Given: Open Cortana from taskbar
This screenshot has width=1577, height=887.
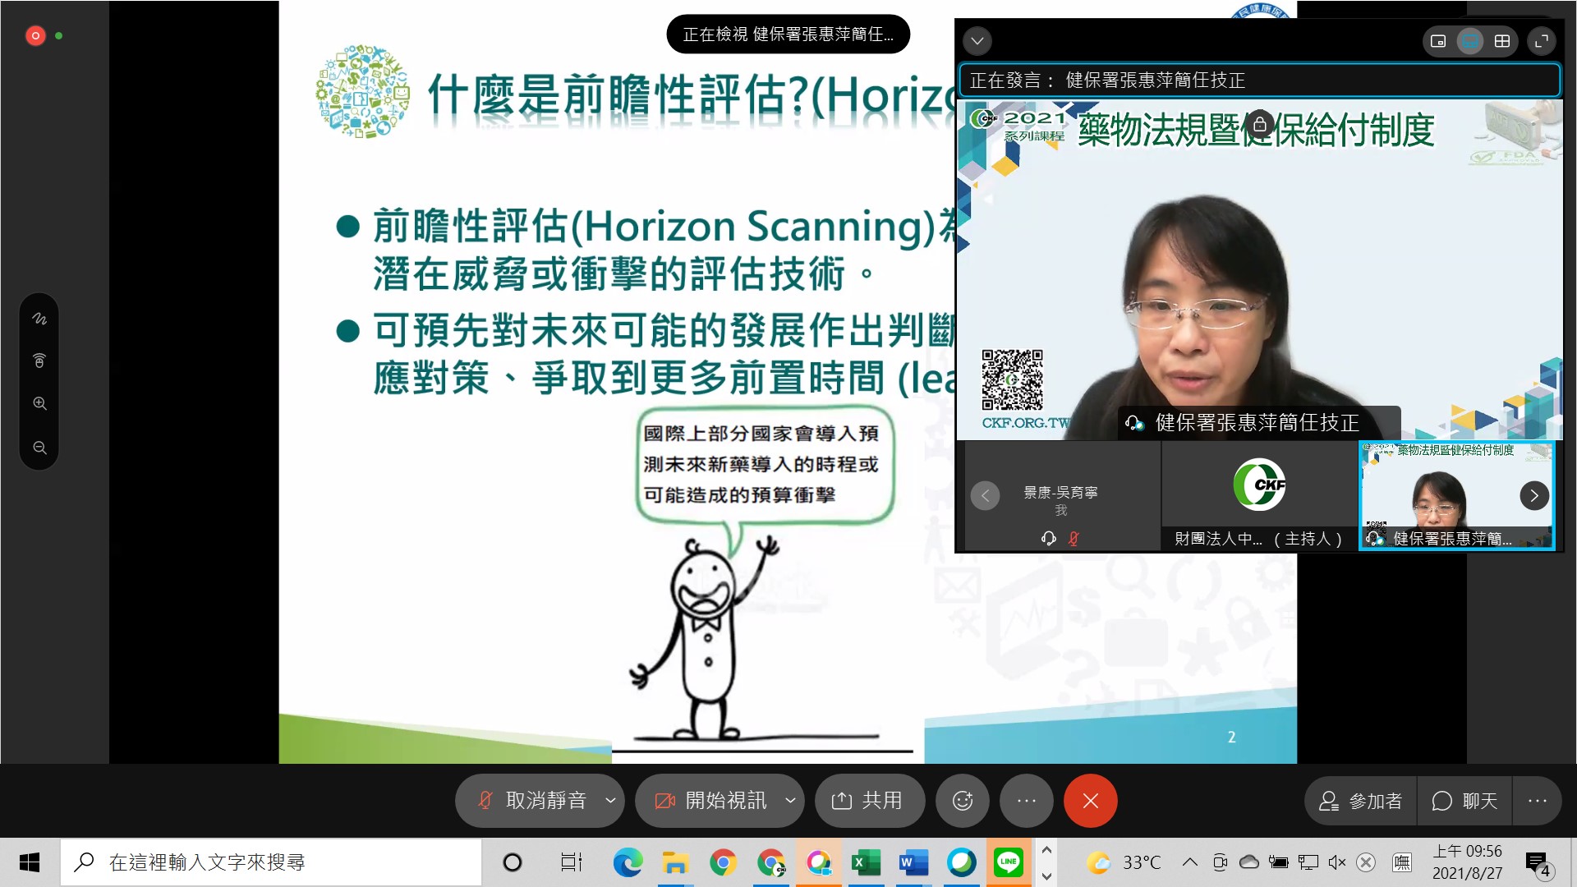Looking at the screenshot, I should coord(513,862).
